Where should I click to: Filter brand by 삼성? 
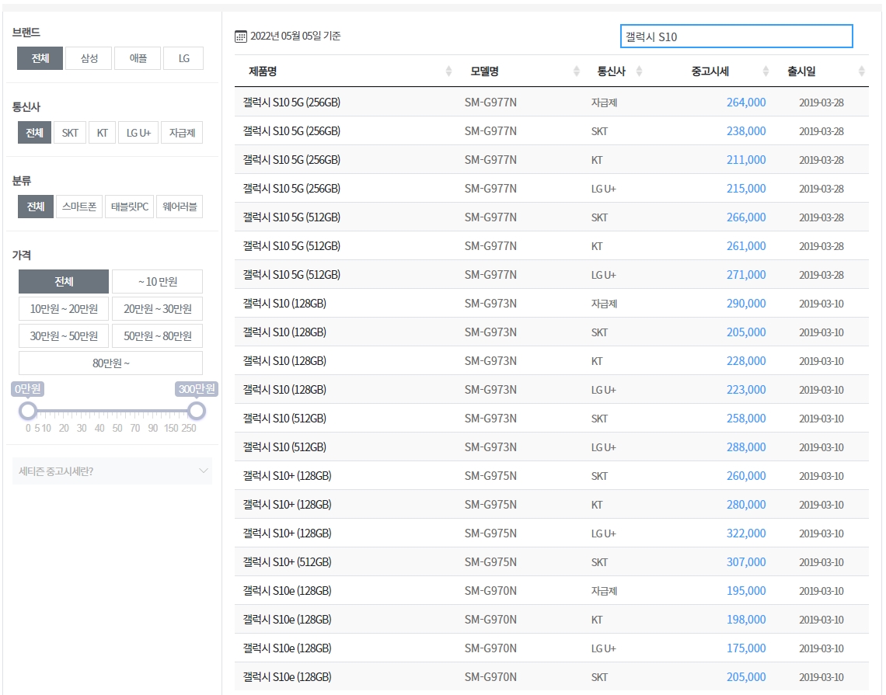point(89,58)
